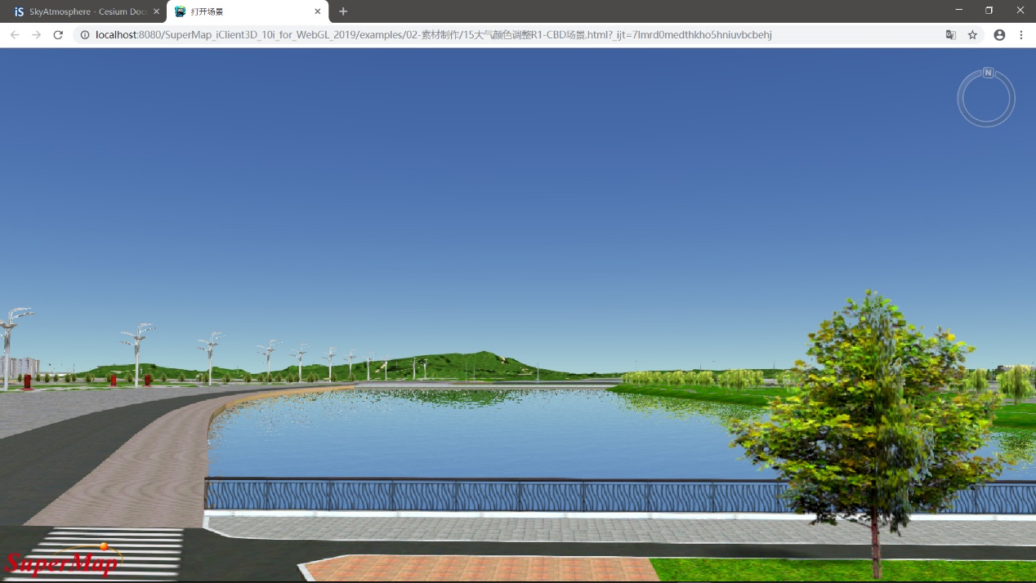Click the translate page icon

[x=950, y=35]
